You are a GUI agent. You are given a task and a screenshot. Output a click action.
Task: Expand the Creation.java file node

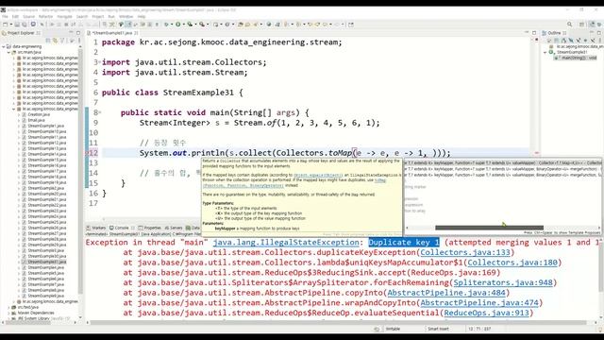pyautogui.click(x=19, y=114)
